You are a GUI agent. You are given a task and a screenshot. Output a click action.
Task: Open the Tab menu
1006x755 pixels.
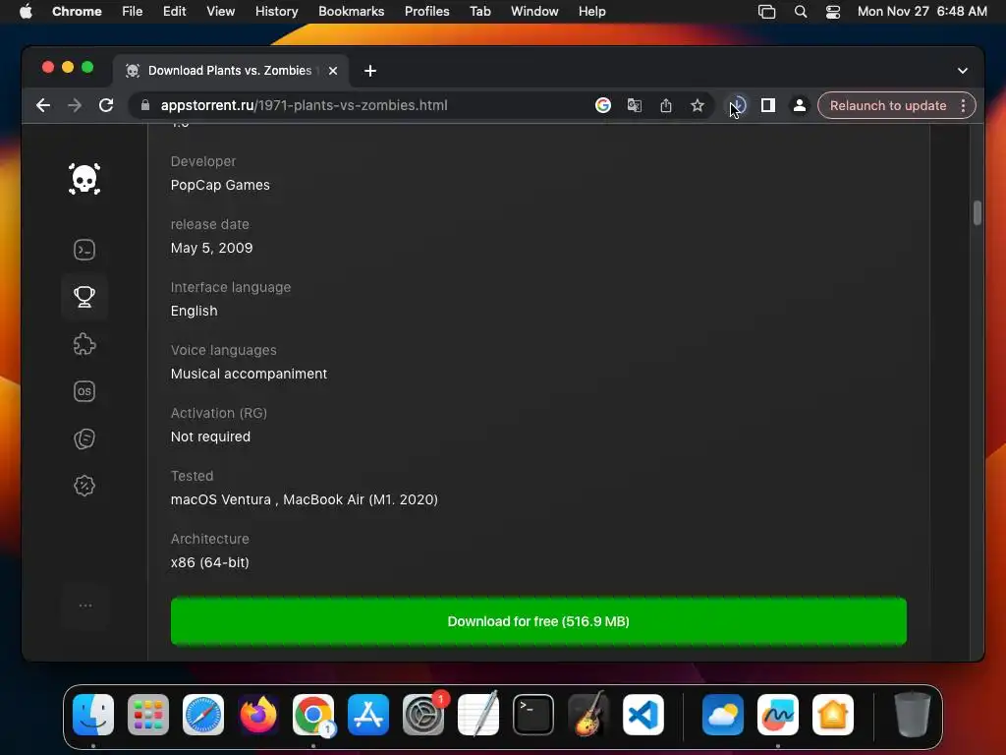(479, 12)
